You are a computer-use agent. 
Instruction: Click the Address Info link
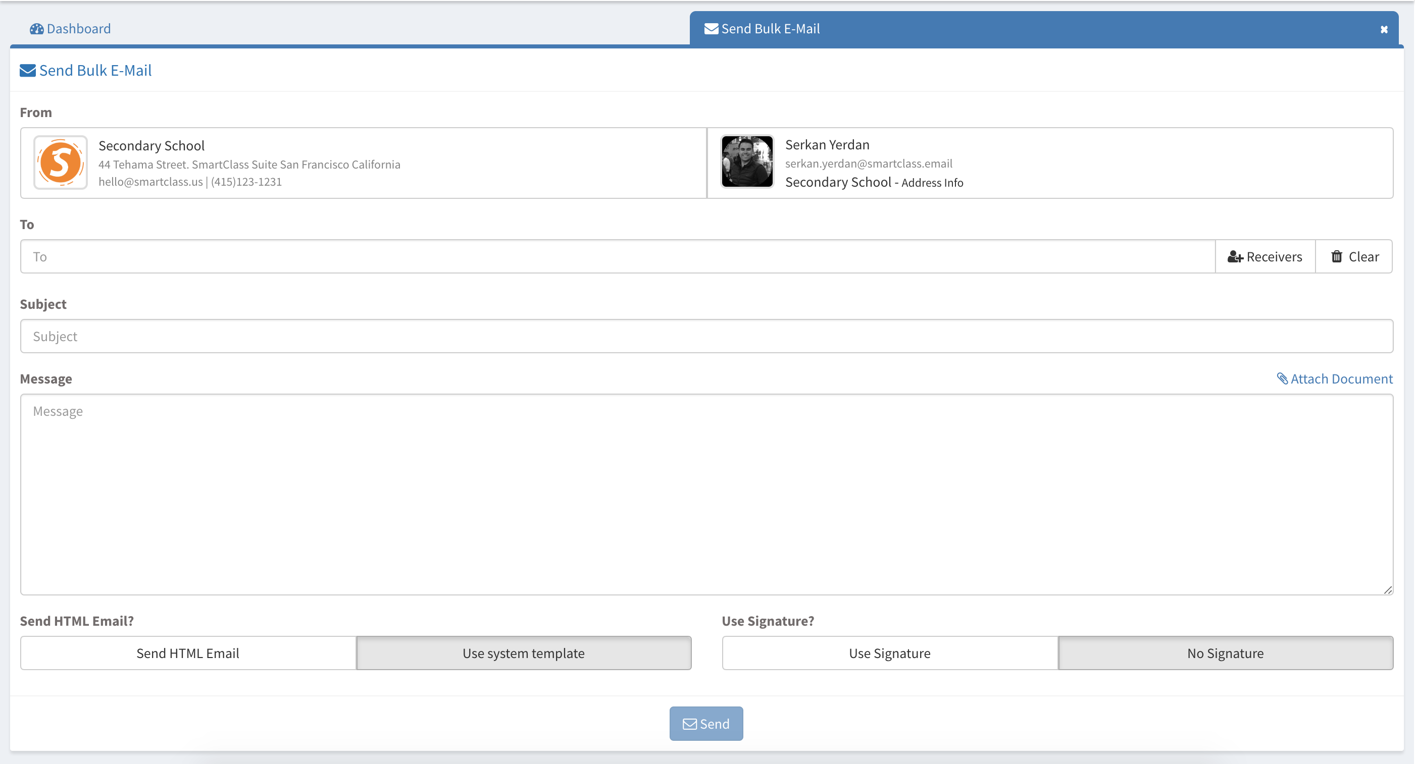932,183
